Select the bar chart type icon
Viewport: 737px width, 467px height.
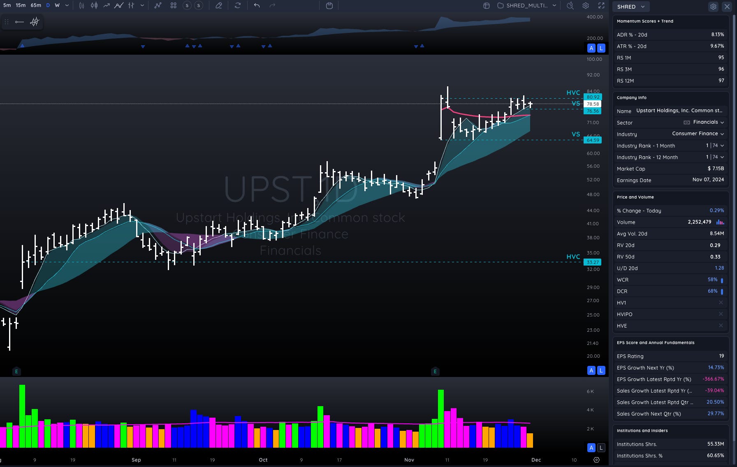tap(81, 5)
